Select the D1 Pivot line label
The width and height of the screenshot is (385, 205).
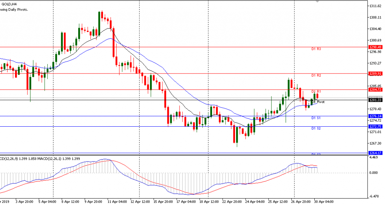pos(317,102)
